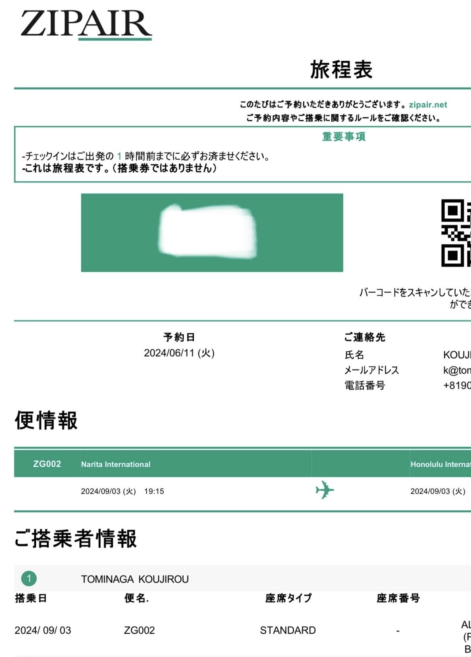The width and height of the screenshot is (471, 657).
Task: Click the 便情報 section heading
Action: (46, 421)
